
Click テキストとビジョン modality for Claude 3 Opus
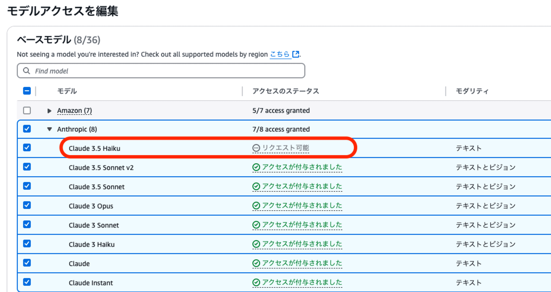tap(485, 206)
